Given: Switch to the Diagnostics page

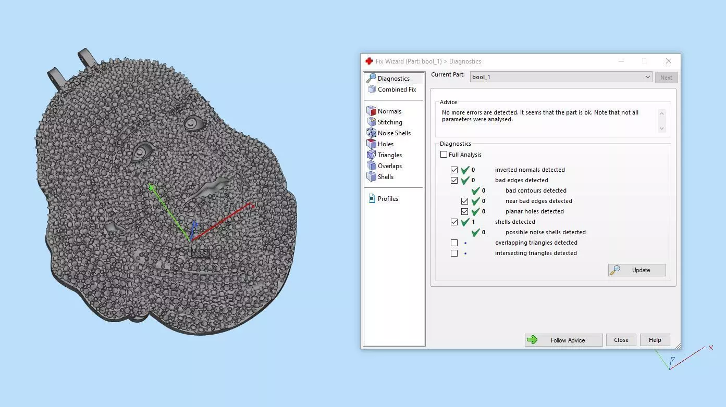Looking at the screenshot, I should tap(393, 78).
